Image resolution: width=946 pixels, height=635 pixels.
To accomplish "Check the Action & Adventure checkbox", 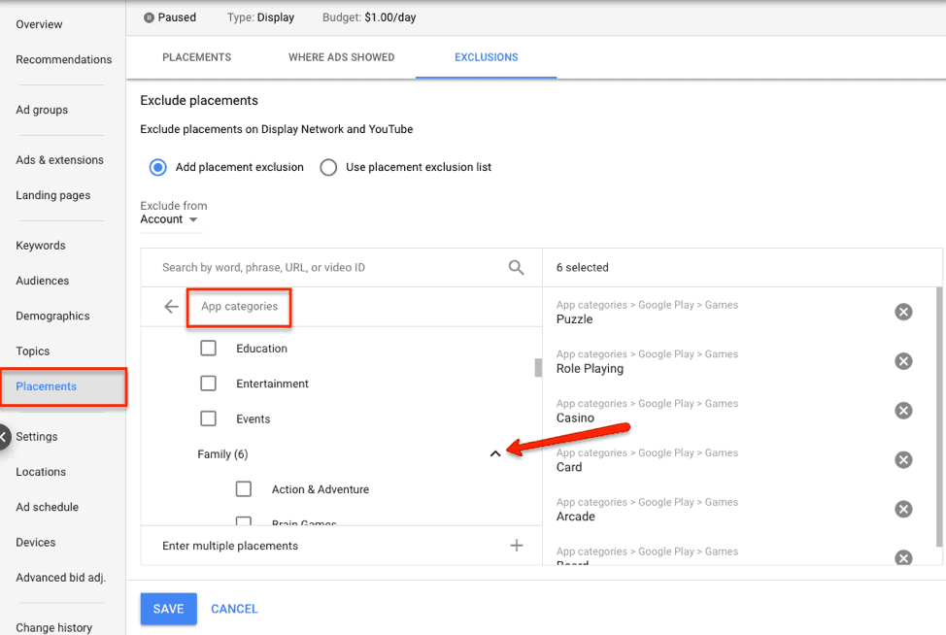I will (244, 489).
